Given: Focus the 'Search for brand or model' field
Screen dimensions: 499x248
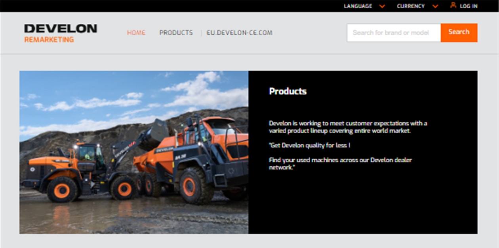Looking at the screenshot, I should [394, 33].
